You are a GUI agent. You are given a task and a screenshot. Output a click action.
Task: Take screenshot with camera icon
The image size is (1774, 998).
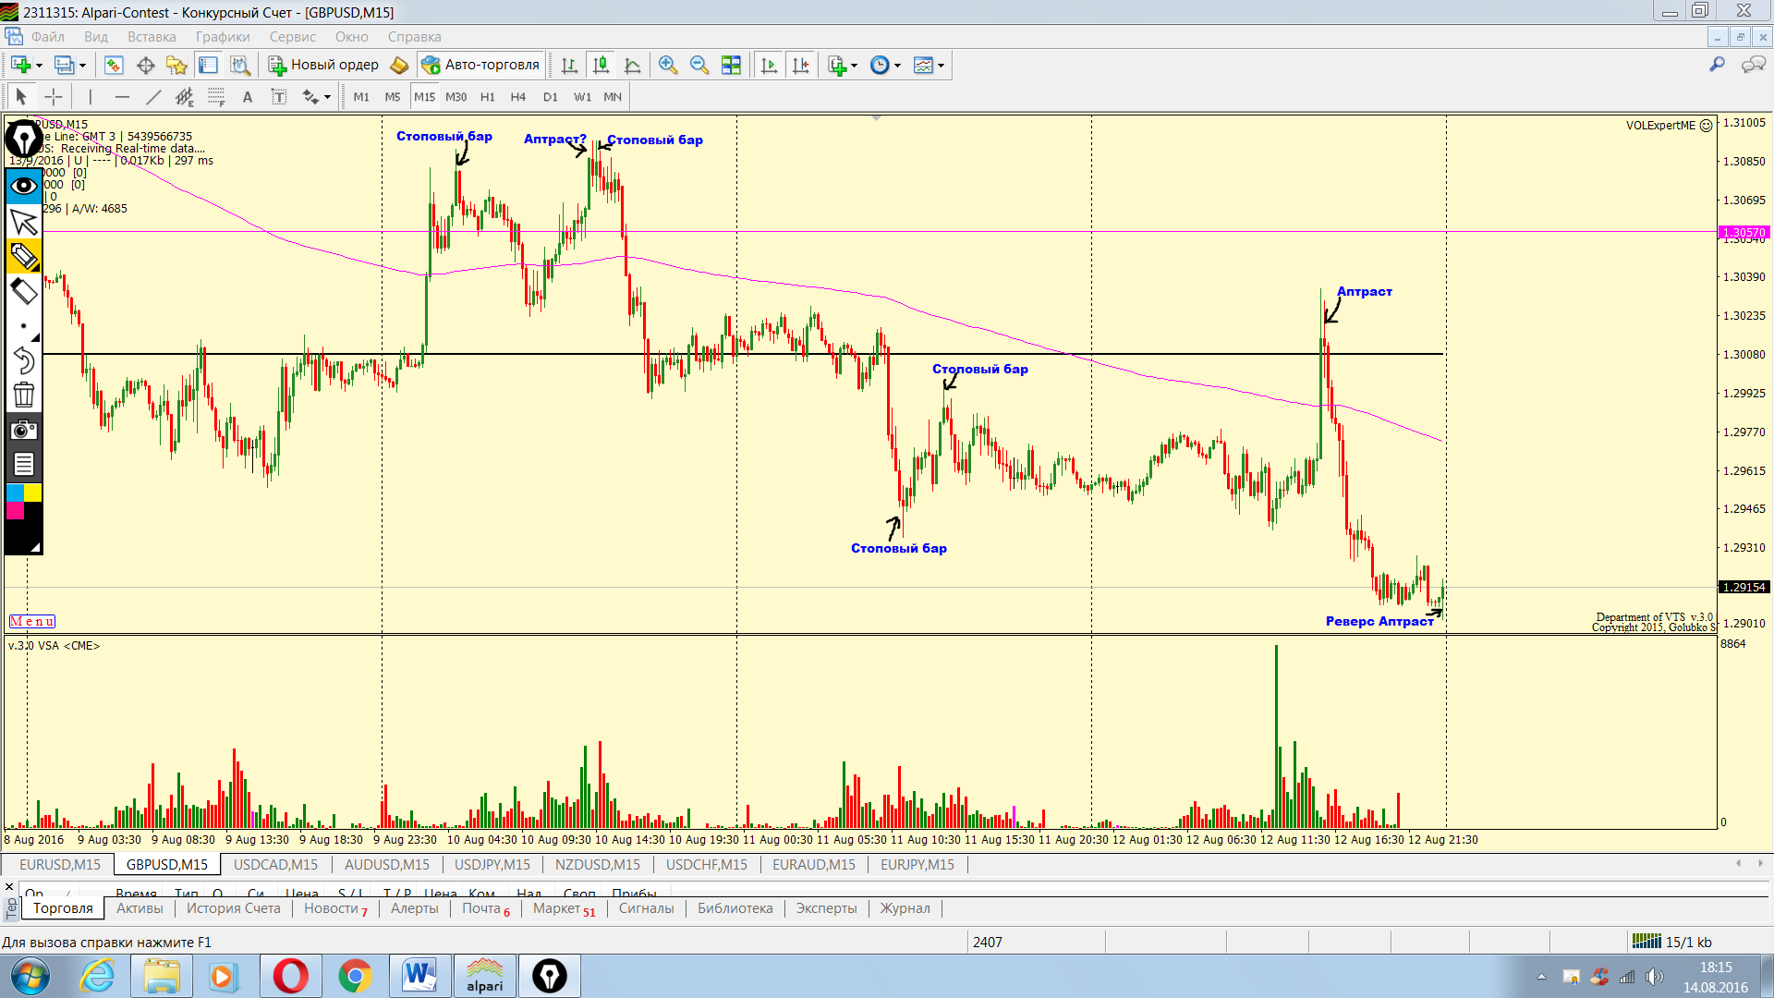point(24,430)
